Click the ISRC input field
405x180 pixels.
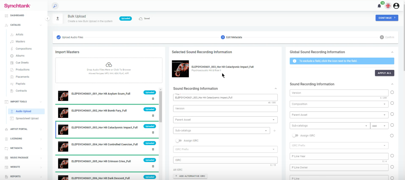225,160
